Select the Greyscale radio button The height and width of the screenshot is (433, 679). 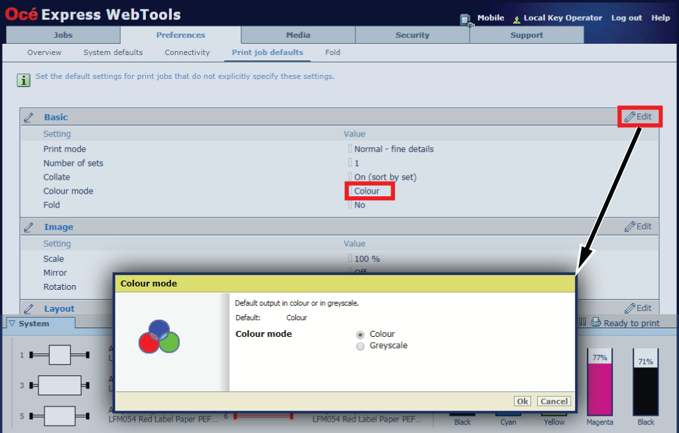point(360,346)
